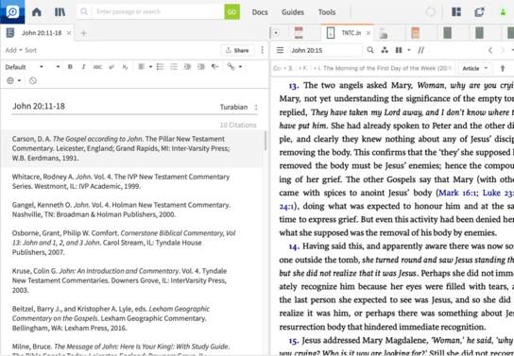Click the search magnifier in the command box
This screenshot has height=356, width=514.
point(84,11)
